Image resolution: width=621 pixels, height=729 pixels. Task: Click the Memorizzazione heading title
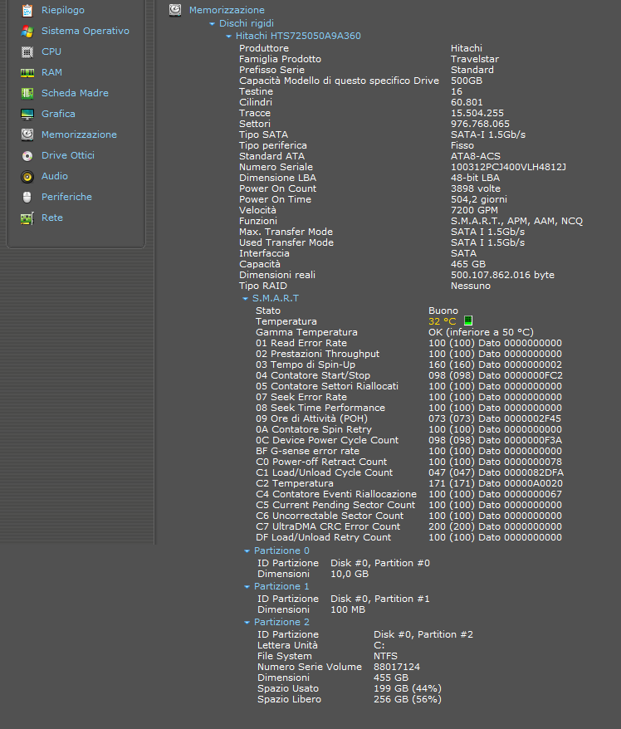tap(227, 10)
